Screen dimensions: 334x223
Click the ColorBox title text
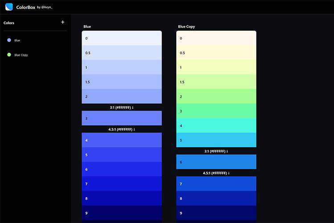coord(26,7)
